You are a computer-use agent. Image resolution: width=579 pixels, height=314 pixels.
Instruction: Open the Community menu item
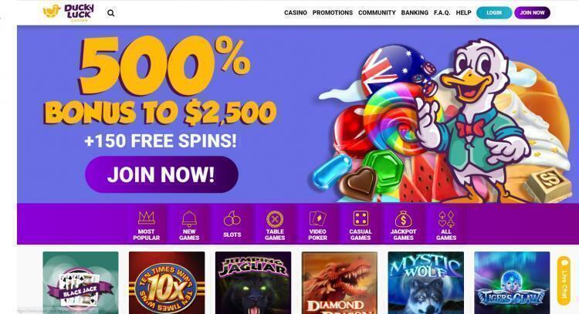point(377,12)
